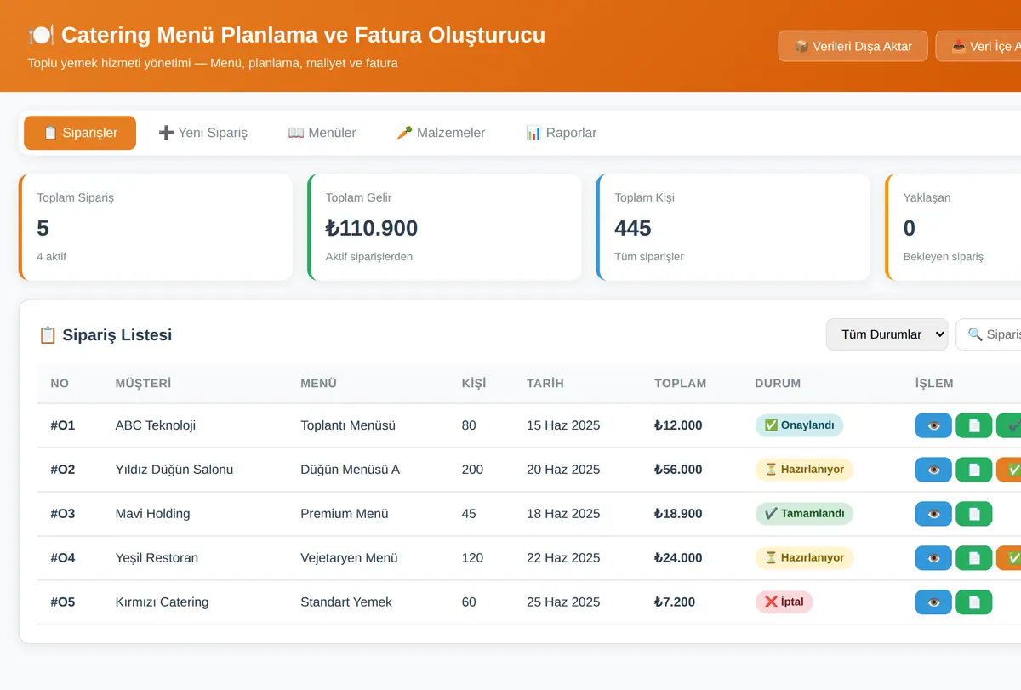Image resolution: width=1021 pixels, height=690 pixels.
Task: Open the Raporlar tab
Action: [x=561, y=133]
